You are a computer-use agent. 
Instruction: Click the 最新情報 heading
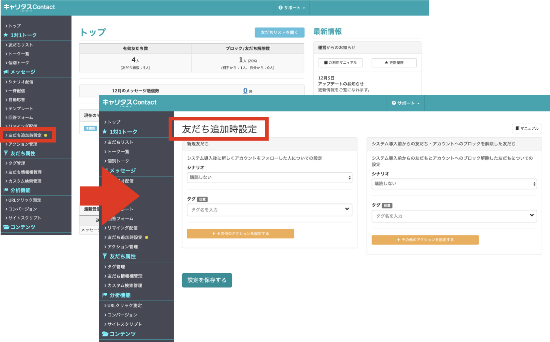[x=328, y=32]
